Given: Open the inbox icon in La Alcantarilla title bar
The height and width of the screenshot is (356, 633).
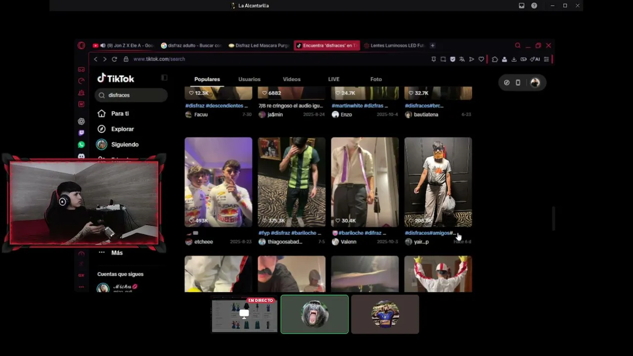Looking at the screenshot, I should [x=521, y=5].
